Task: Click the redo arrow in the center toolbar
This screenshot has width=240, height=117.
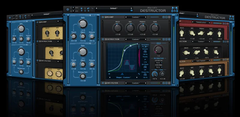Action: coord(92,8)
